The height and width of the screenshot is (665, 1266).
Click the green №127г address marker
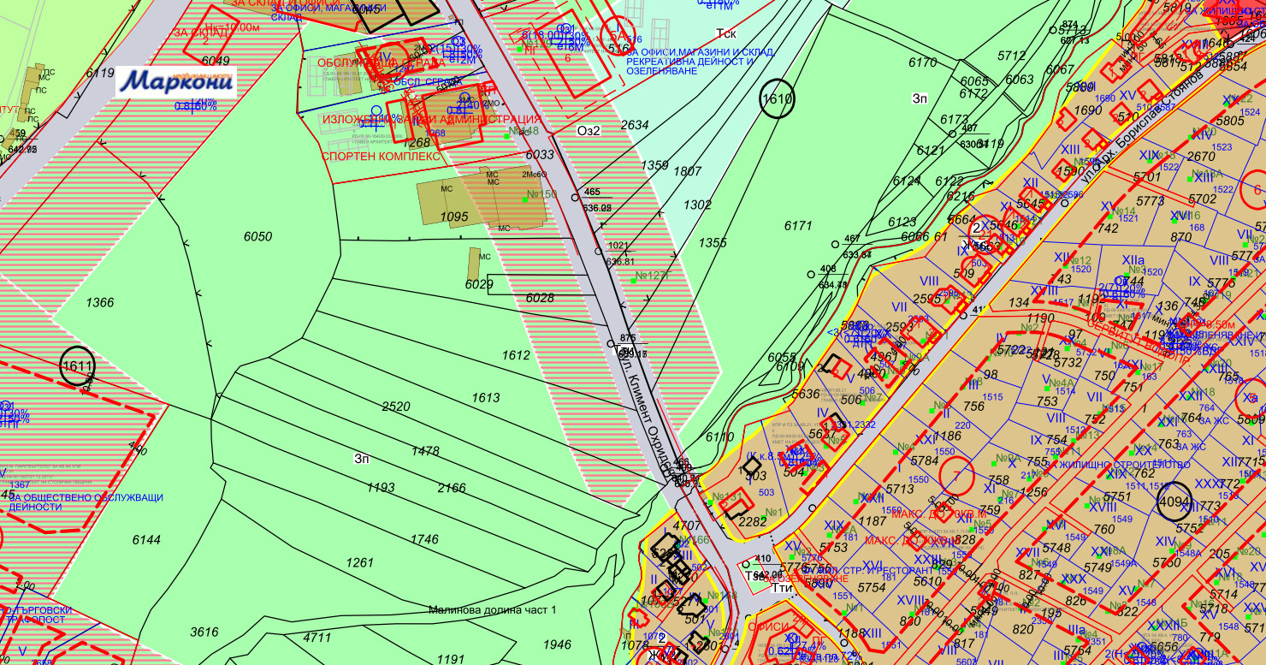coord(650,276)
